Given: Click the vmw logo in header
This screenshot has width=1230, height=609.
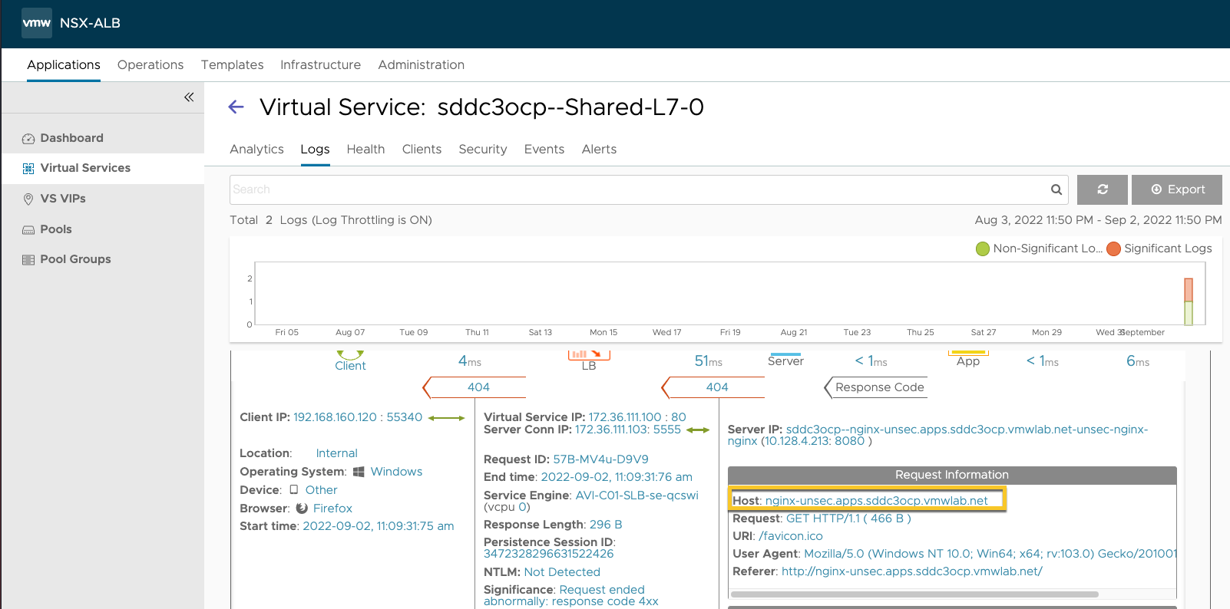Looking at the screenshot, I should pos(37,23).
